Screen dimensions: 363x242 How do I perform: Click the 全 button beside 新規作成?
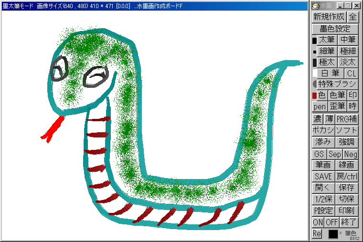click(352, 17)
